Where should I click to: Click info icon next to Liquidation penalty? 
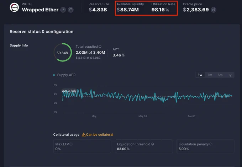tap(211, 144)
